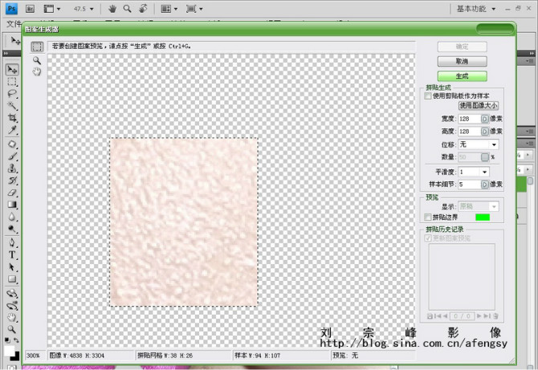Click the green 生成 button
Viewport: 538px width, 370px height.
tap(462, 76)
